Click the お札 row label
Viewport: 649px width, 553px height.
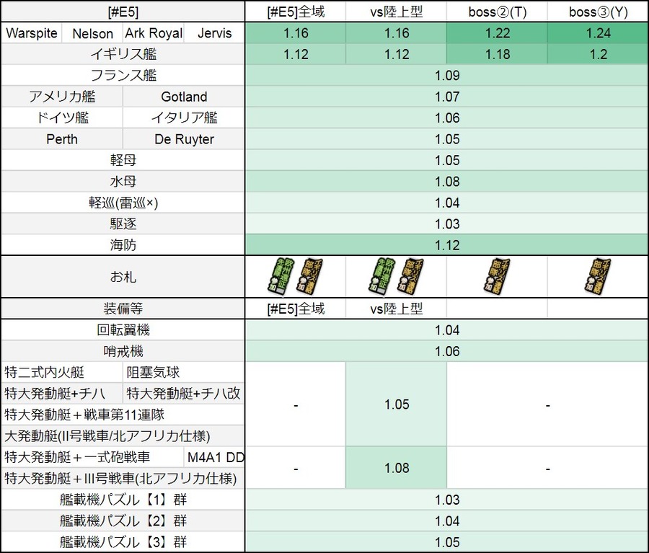(123, 277)
